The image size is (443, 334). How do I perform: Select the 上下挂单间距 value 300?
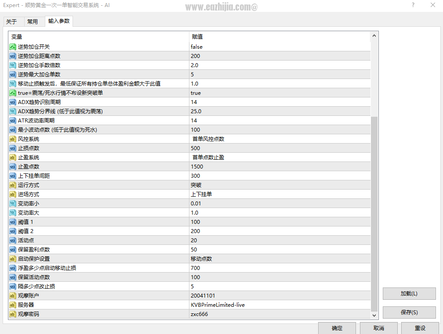tap(195, 176)
